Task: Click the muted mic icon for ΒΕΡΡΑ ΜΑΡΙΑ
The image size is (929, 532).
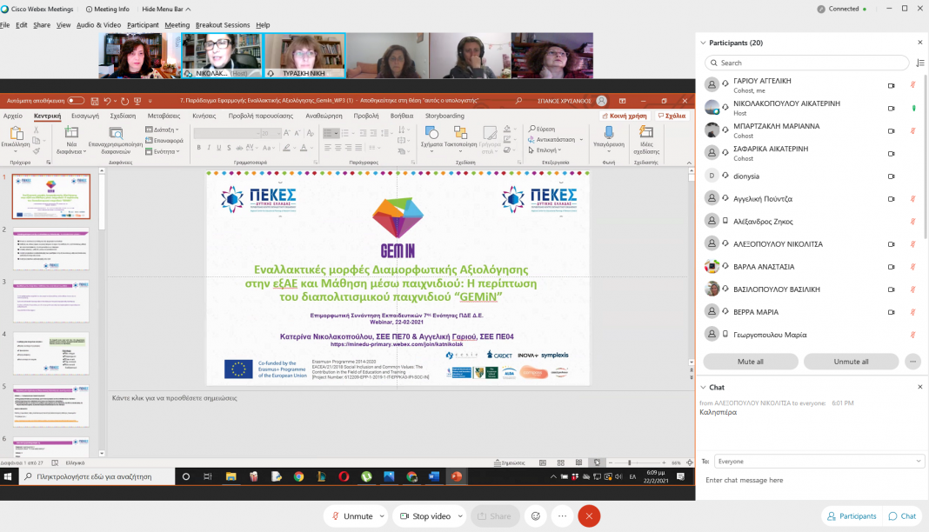Action: (x=912, y=311)
